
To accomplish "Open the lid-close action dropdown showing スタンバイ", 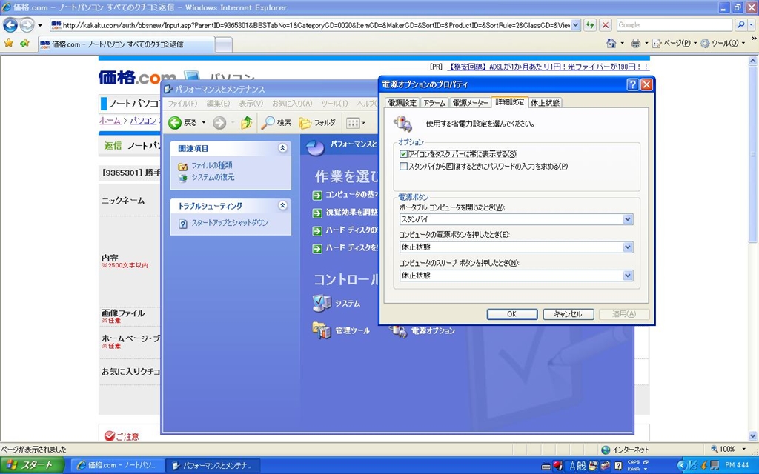I will (x=627, y=219).
